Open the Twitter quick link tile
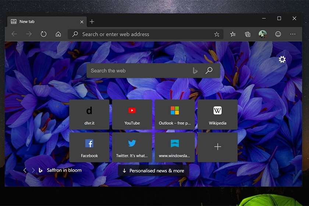The image size is (309, 206). [132, 147]
